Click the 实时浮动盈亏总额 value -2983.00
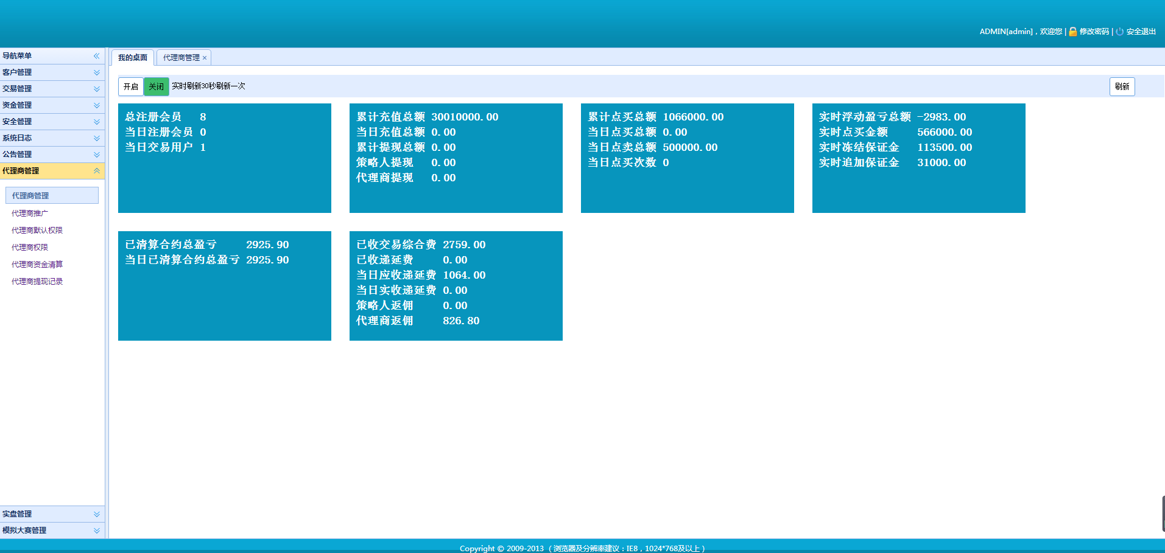This screenshot has width=1165, height=553. (942, 117)
